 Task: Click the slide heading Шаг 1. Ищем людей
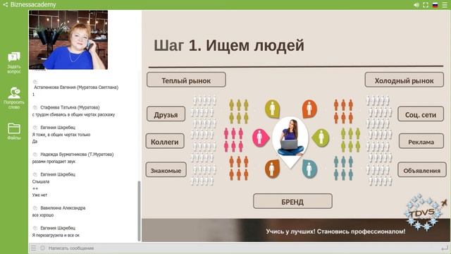coord(229,45)
